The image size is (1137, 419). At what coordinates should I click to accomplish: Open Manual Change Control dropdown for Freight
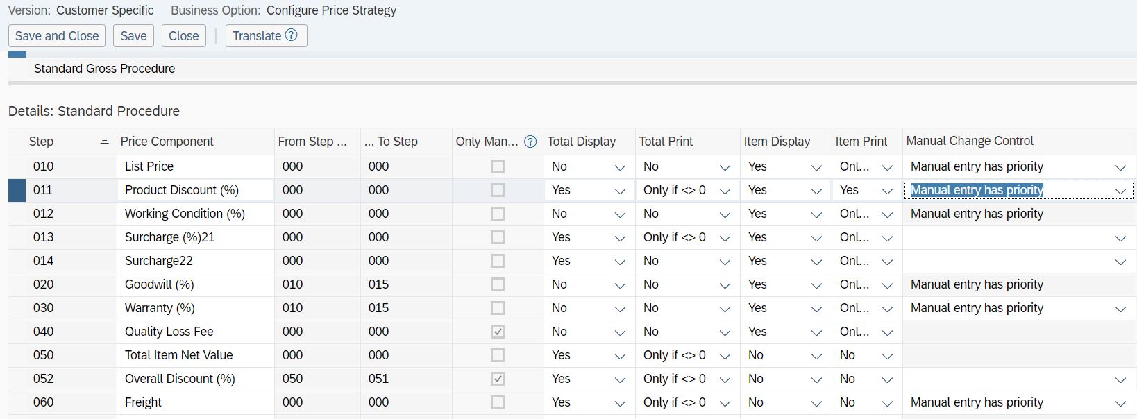point(1120,403)
